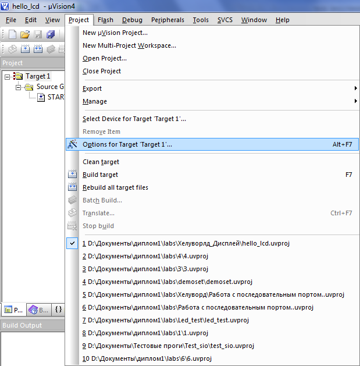Click the Target 1 folder icon in tree
The width and height of the screenshot is (360, 366).
coord(18,76)
